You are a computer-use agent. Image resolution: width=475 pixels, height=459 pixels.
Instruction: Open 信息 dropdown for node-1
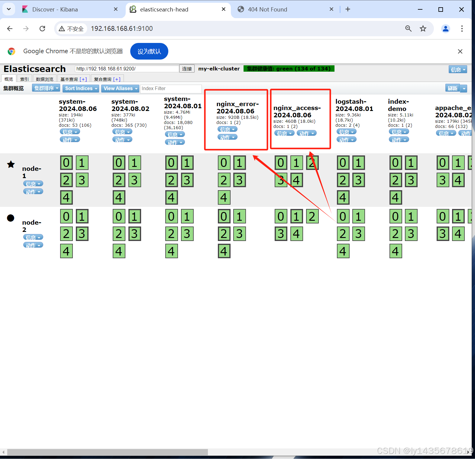(33, 184)
